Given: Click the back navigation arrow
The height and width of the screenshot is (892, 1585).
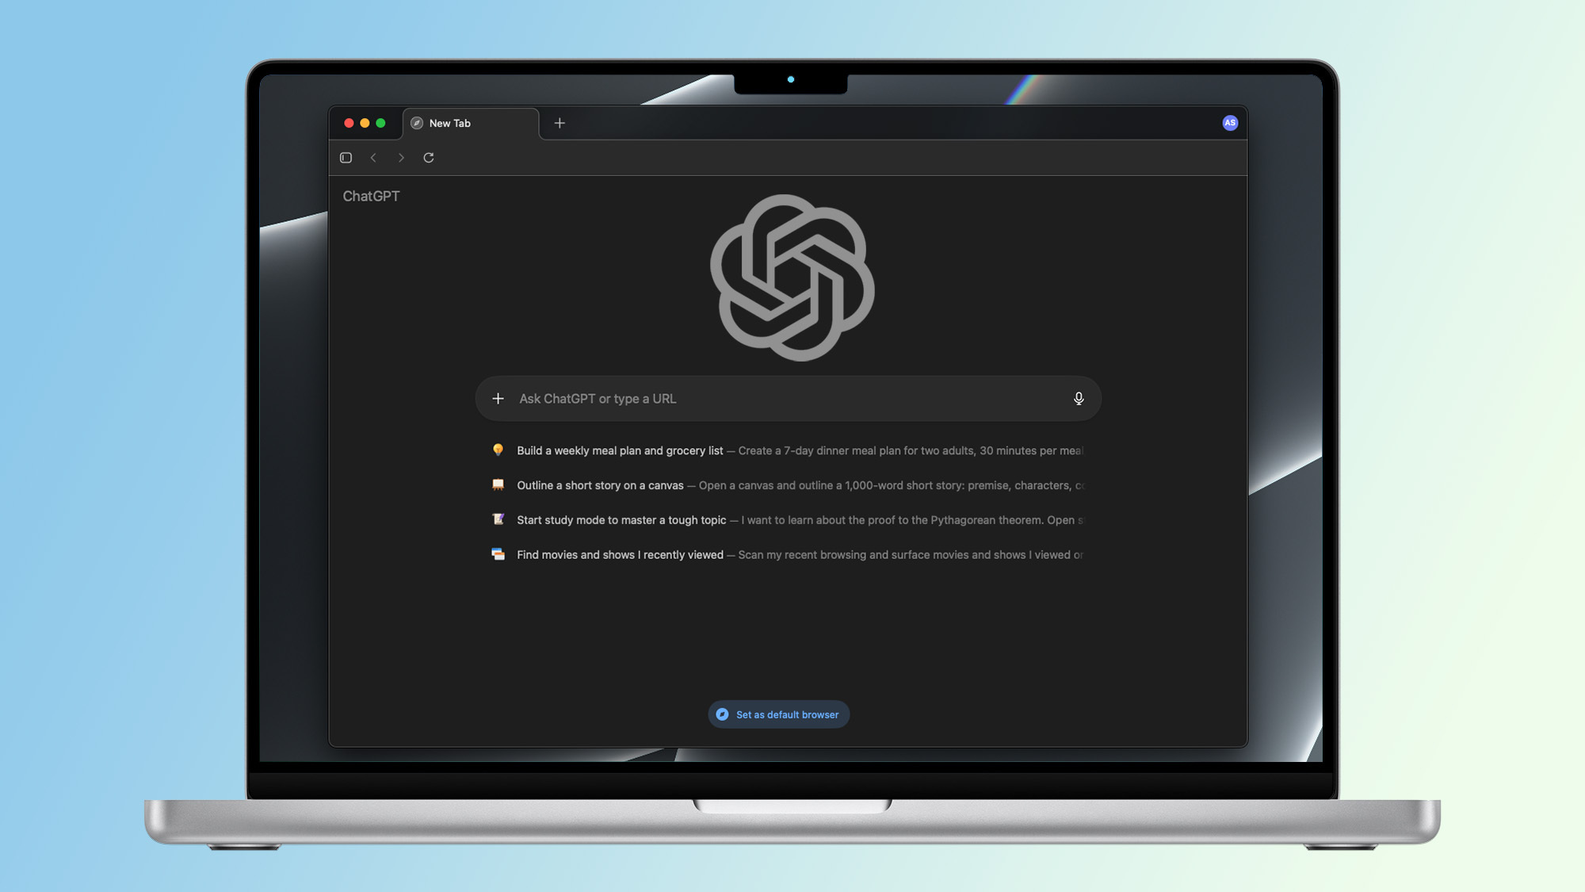Looking at the screenshot, I should point(373,157).
